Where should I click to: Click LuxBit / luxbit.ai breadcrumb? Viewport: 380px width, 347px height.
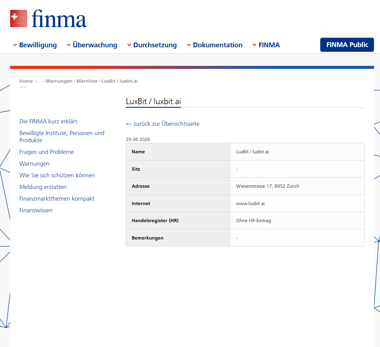point(119,81)
